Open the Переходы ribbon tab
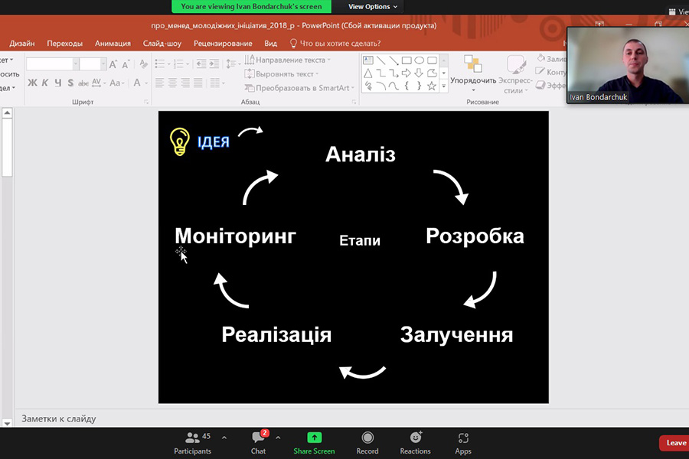 click(64, 44)
